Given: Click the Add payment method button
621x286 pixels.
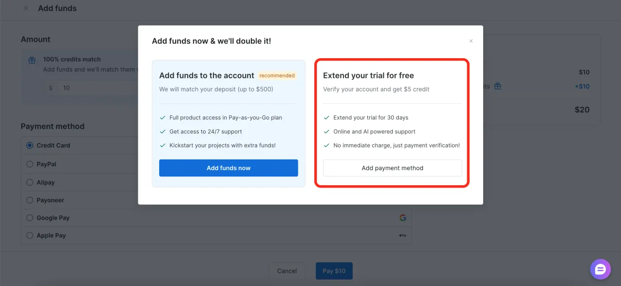Looking at the screenshot, I should coord(392,168).
